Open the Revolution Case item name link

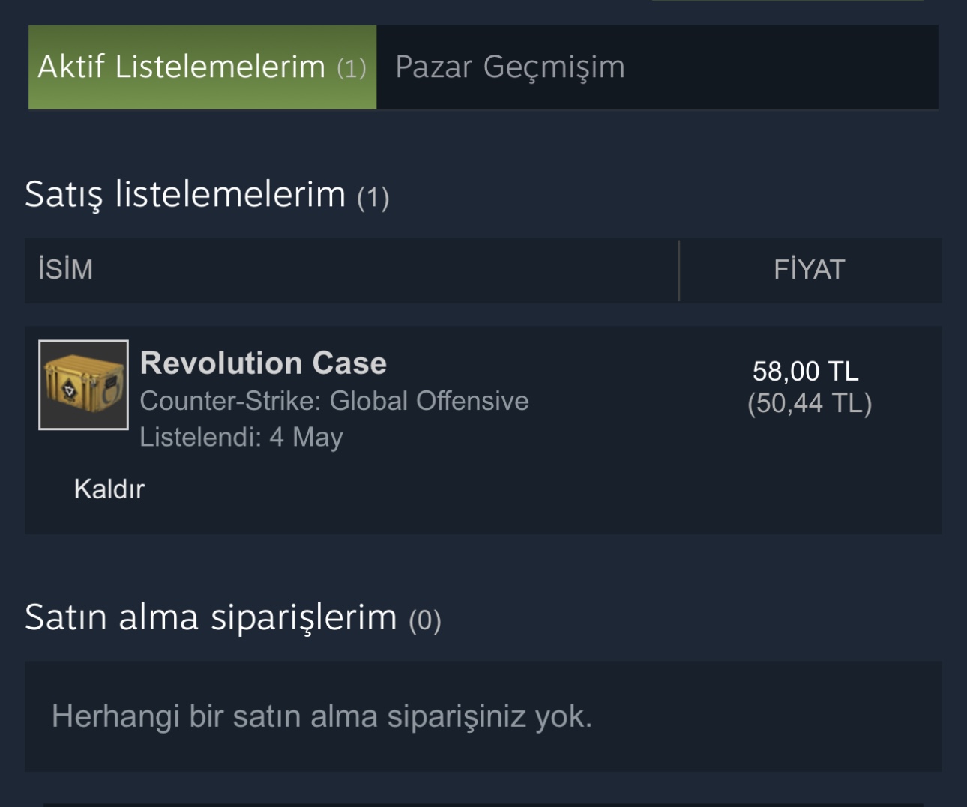263,363
